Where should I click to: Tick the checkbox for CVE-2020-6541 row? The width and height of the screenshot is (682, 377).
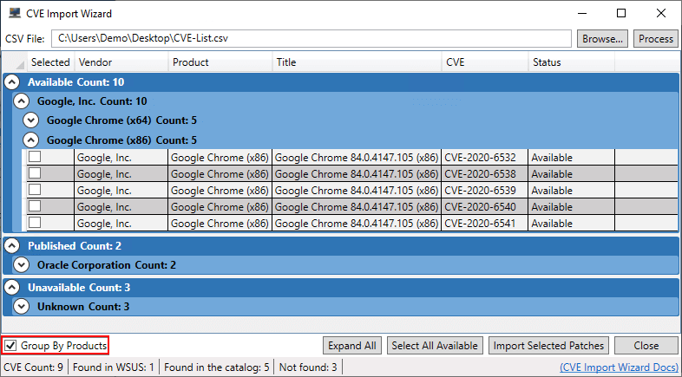[35, 223]
